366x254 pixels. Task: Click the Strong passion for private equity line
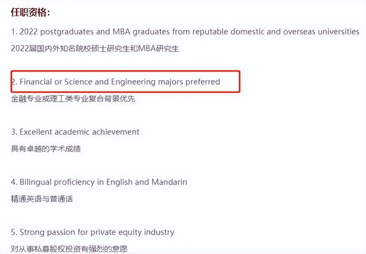point(93,232)
